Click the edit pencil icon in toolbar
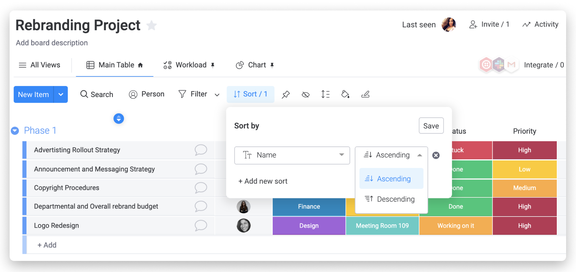This screenshot has height=272, width=576. click(x=365, y=94)
